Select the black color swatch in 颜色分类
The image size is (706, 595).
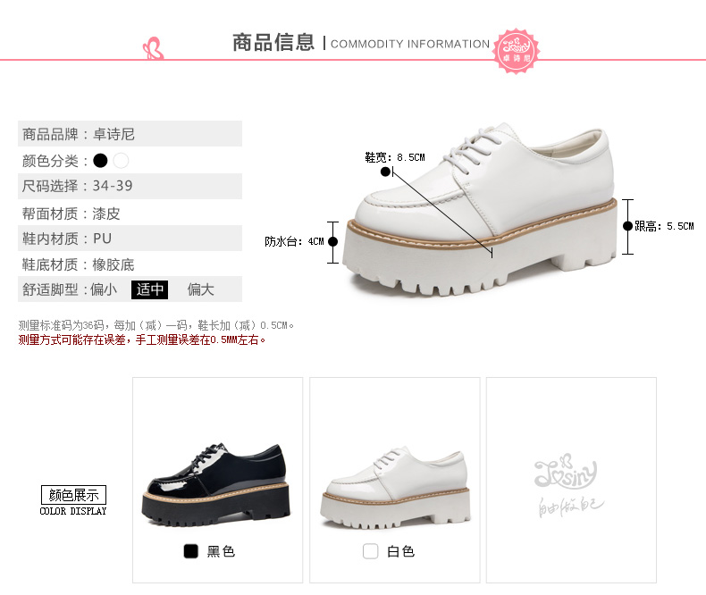click(100, 161)
